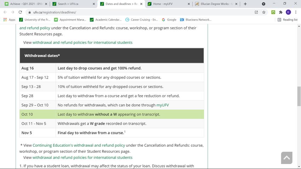Open the Reading list
The height and width of the screenshot is (169, 301).
pyautogui.click(x=288, y=19)
